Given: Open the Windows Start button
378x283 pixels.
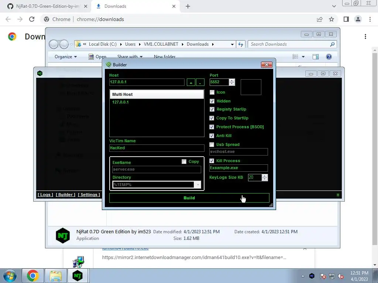Looking at the screenshot, I should [9, 276].
